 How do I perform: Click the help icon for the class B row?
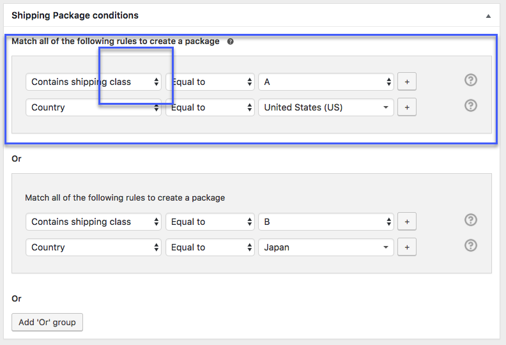471,220
